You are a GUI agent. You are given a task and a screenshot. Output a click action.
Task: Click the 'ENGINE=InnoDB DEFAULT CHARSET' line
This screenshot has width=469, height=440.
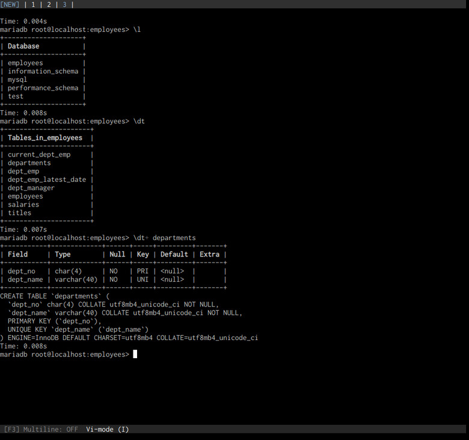(x=129, y=338)
